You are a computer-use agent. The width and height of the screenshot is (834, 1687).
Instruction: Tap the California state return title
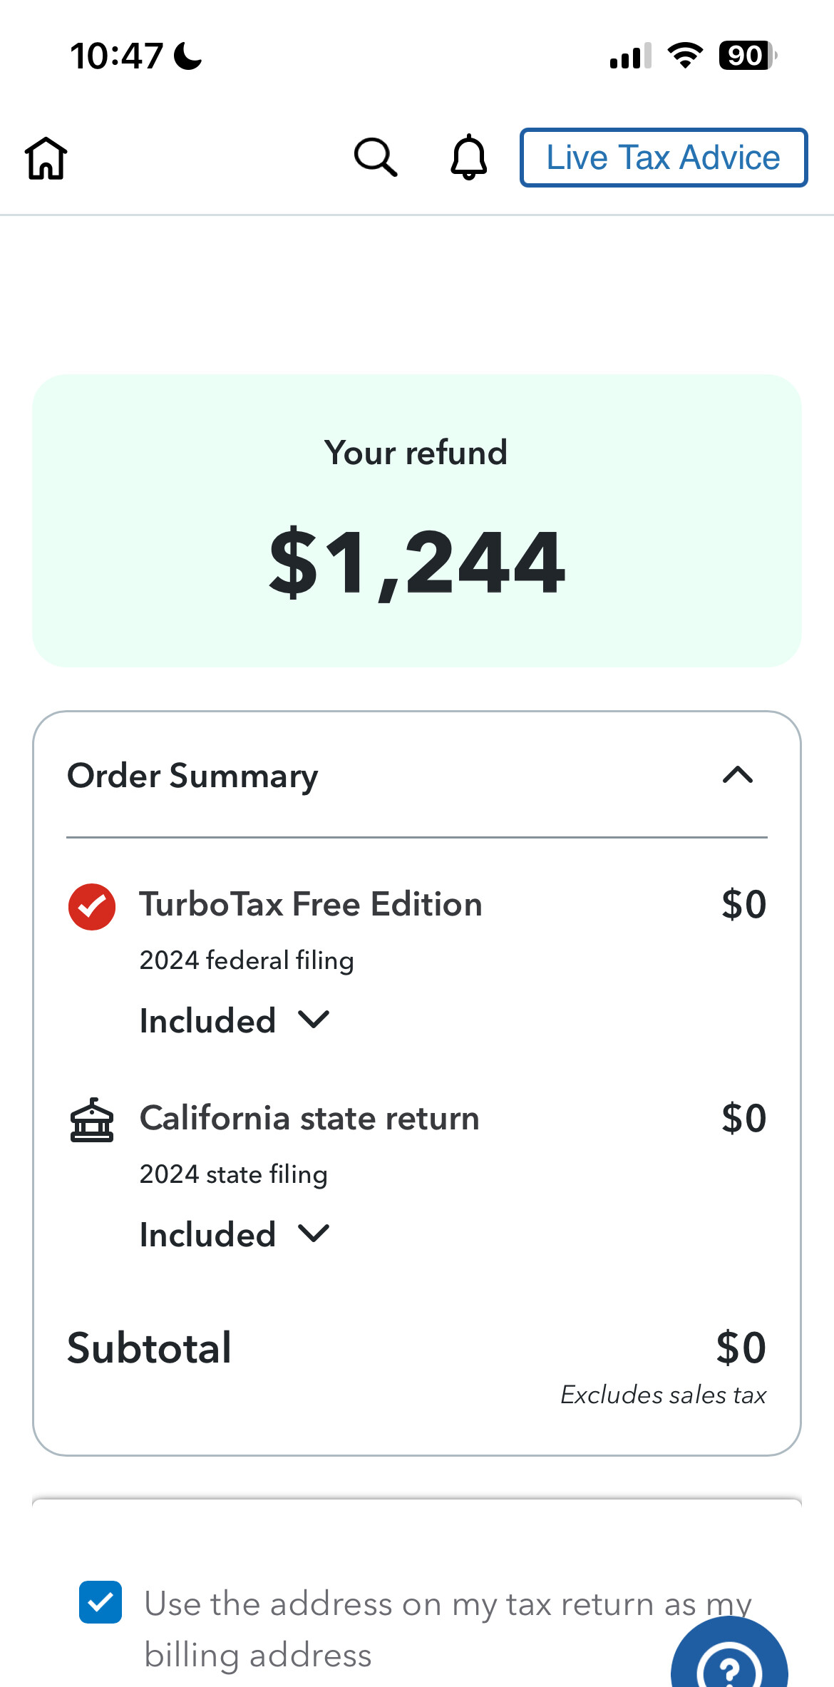pos(309,1118)
